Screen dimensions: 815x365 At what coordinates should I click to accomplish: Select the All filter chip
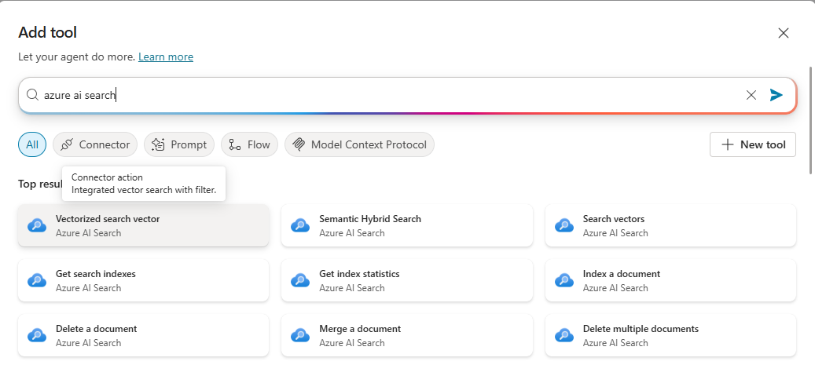click(x=32, y=144)
